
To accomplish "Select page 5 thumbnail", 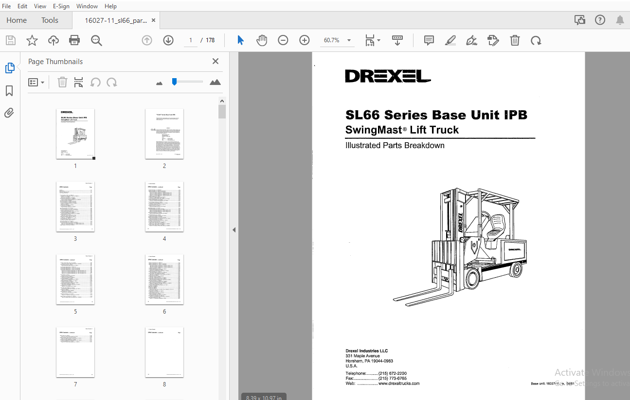I will point(75,279).
